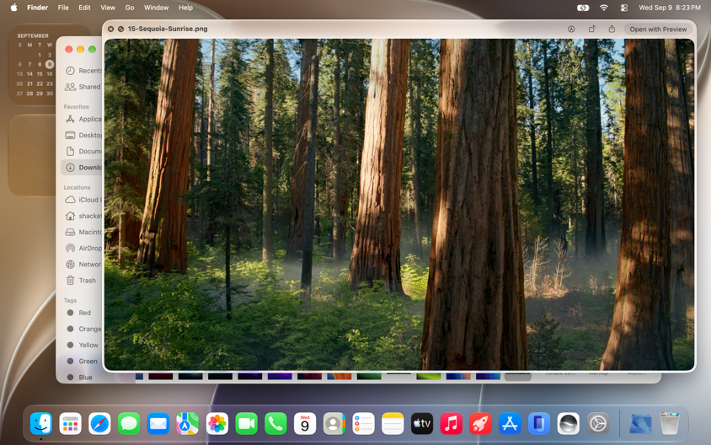The width and height of the screenshot is (711, 445).
Task: Open the Go menu
Action: 130,8
